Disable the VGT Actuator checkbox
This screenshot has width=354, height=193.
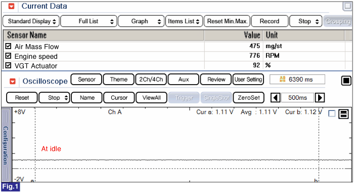[x=8, y=65]
